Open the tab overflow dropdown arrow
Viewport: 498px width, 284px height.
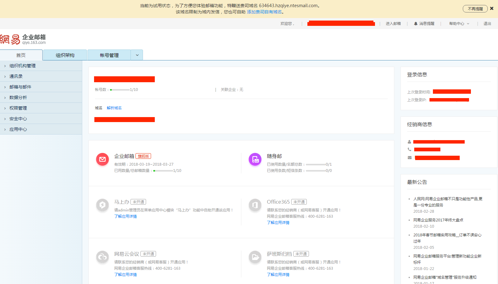137,55
